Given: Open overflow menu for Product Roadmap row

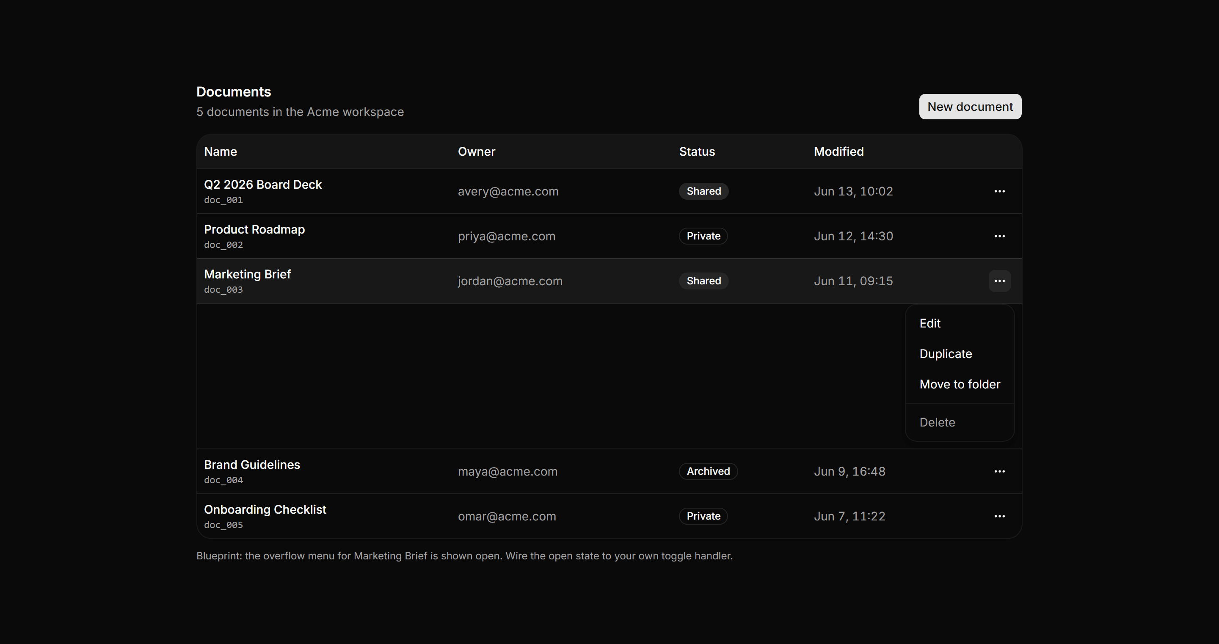Looking at the screenshot, I should (999, 236).
